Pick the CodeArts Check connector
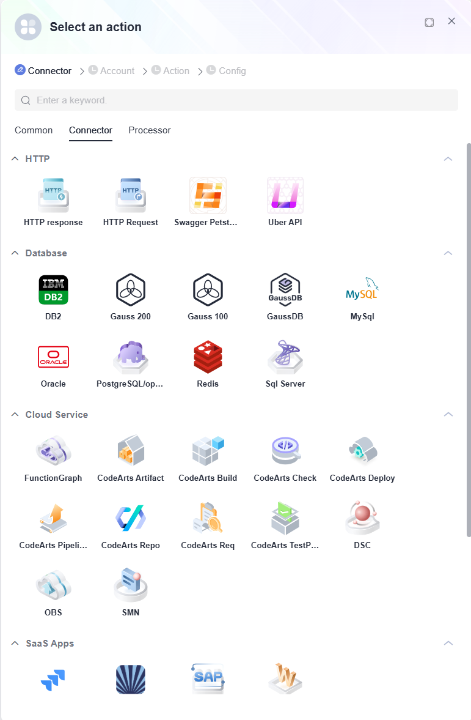 tap(285, 458)
